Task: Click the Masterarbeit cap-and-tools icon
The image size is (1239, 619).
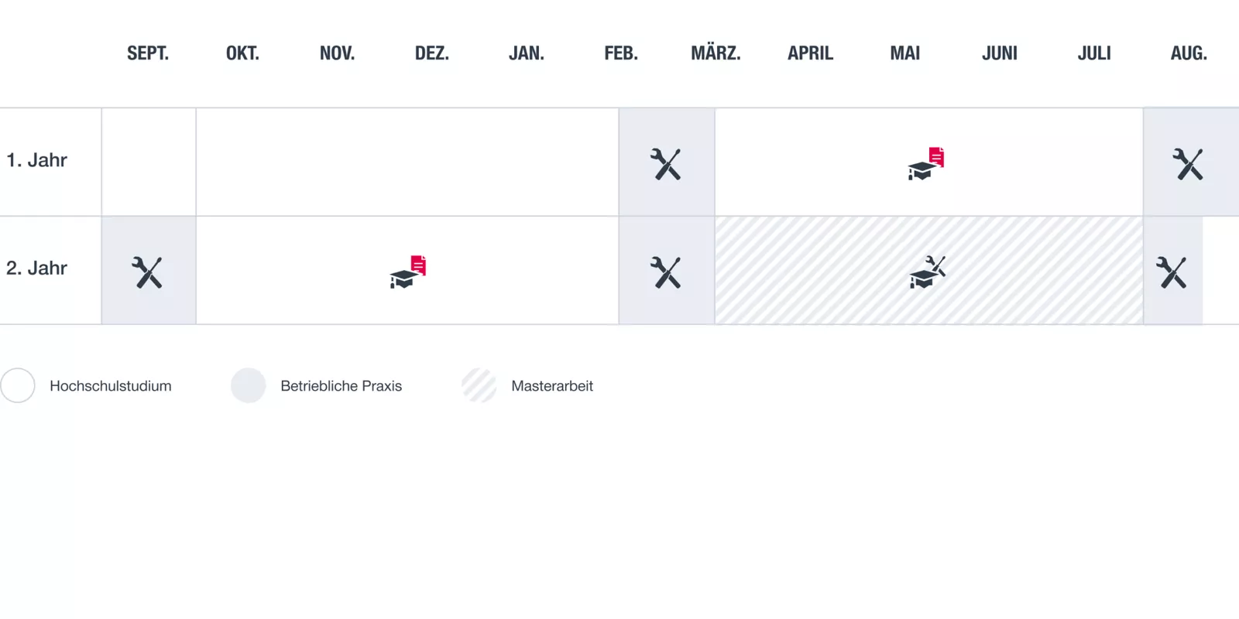Action: pos(927,272)
